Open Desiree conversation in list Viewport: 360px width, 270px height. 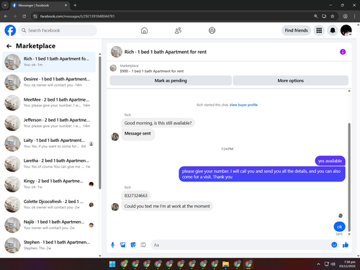(x=49, y=82)
